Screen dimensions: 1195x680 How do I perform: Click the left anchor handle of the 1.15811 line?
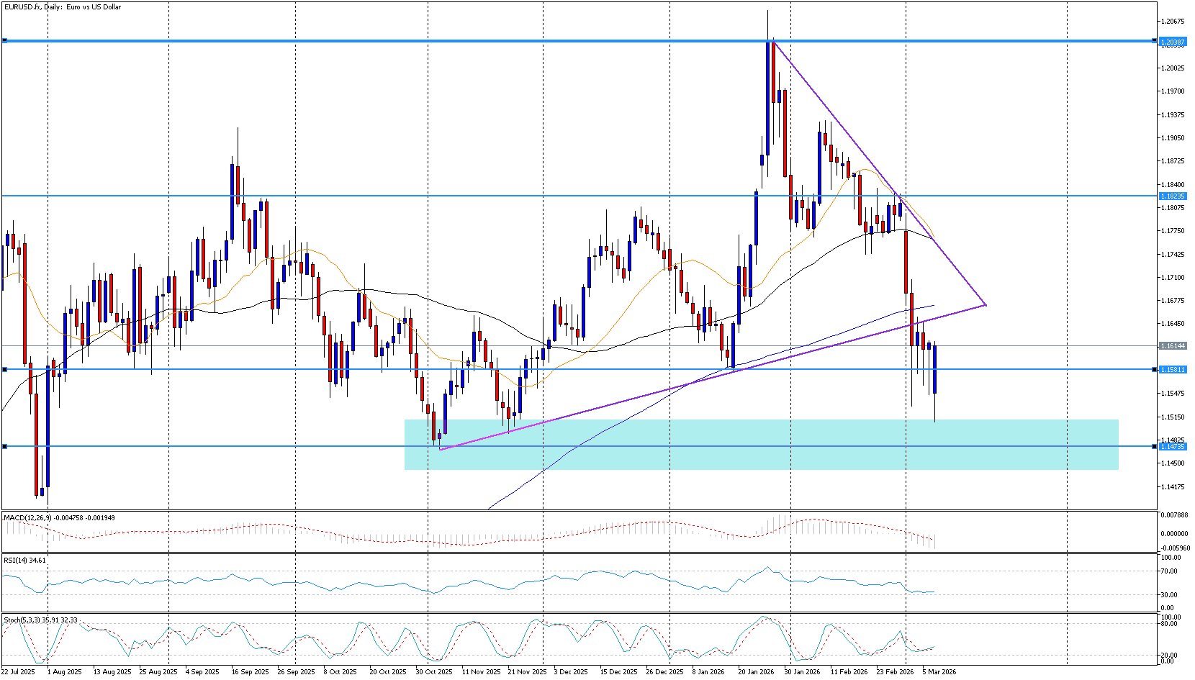5,369
